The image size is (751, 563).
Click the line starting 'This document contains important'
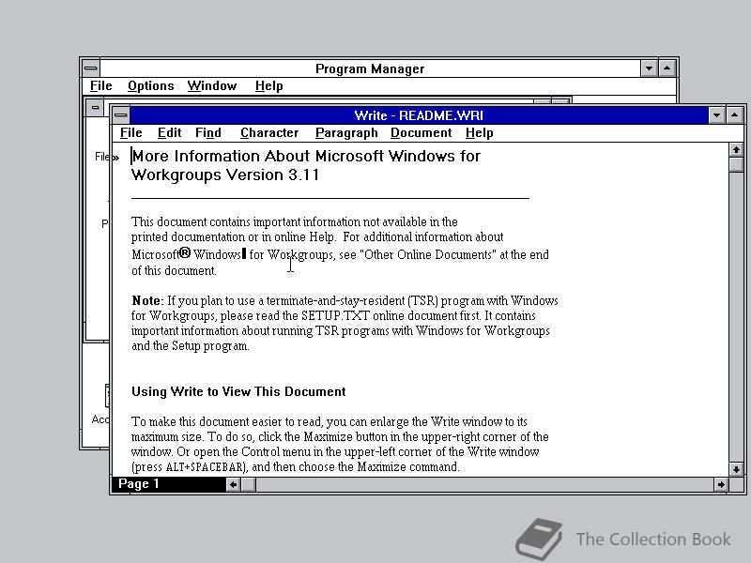pos(295,222)
